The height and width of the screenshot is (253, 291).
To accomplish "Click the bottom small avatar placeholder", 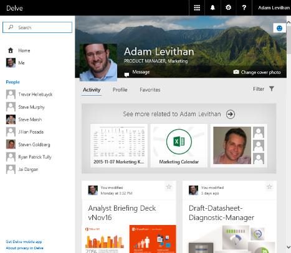I will click(x=259, y=159).
